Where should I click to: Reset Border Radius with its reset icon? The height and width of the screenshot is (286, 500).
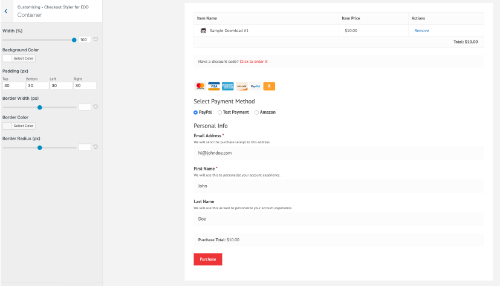[x=96, y=147]
